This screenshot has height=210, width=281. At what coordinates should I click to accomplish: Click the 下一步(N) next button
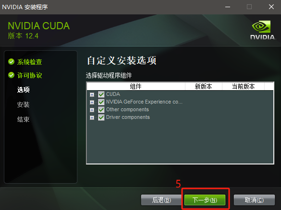205,200
